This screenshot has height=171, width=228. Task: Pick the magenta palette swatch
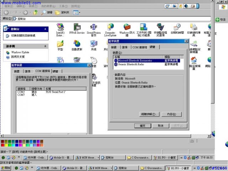click(20, 145)
